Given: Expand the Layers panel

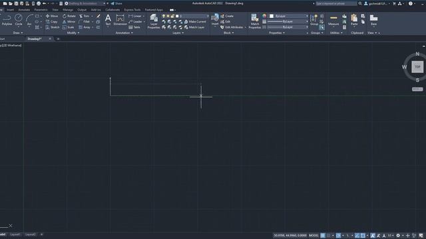Looking at the screenshot, I should tap(178, 33).
